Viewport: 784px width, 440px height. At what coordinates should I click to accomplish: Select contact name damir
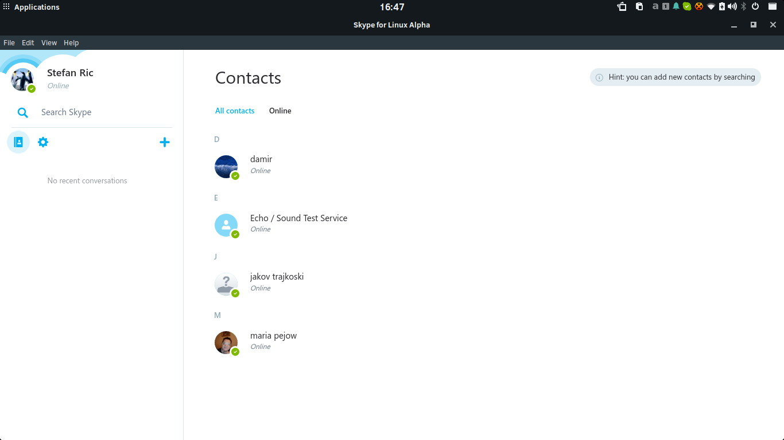coord(261,159)
